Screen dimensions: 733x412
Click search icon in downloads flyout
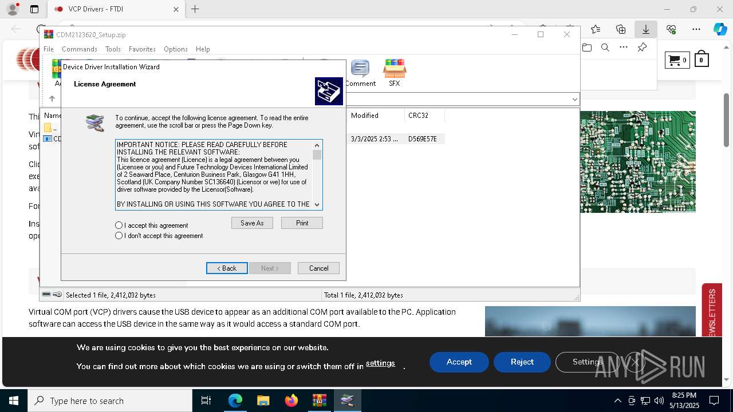(x=605, y=47)
